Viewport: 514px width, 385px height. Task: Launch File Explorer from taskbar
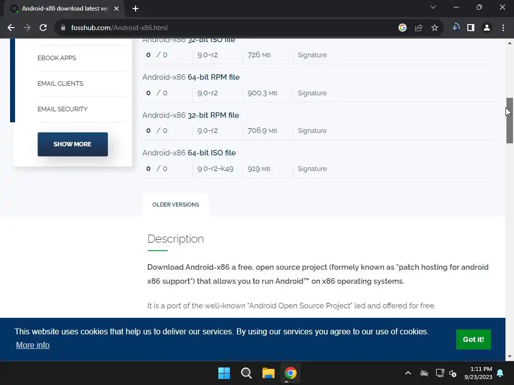(269, 373)
